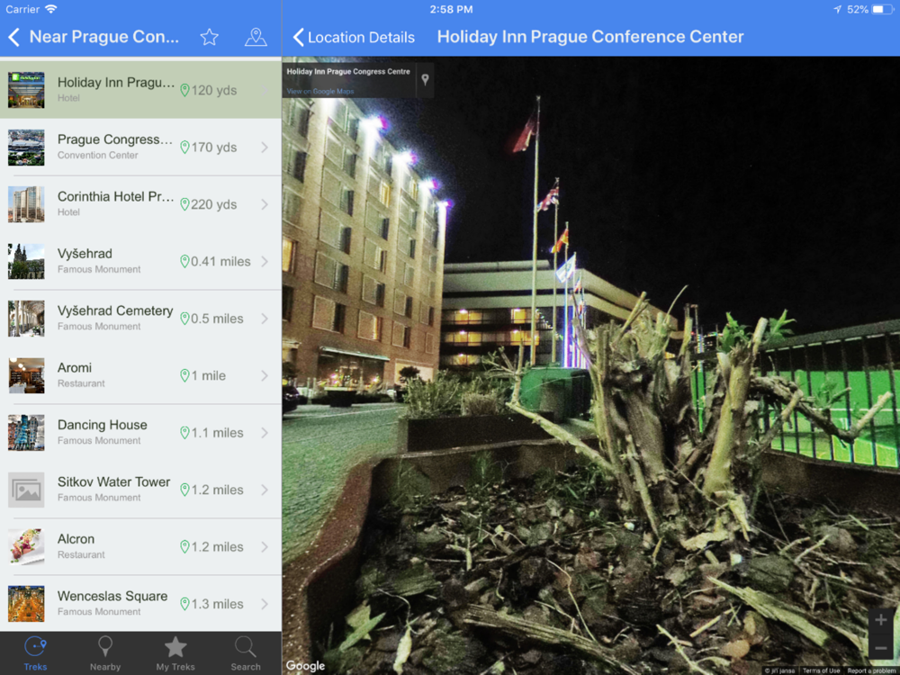Open the Vyšehrad 0.41 miles row chevron
This screenshot has width=900, height=675.
(265, 262)
